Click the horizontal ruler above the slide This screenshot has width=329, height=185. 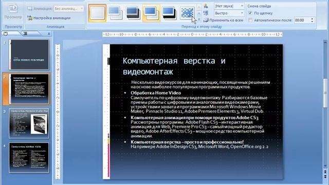192,34
